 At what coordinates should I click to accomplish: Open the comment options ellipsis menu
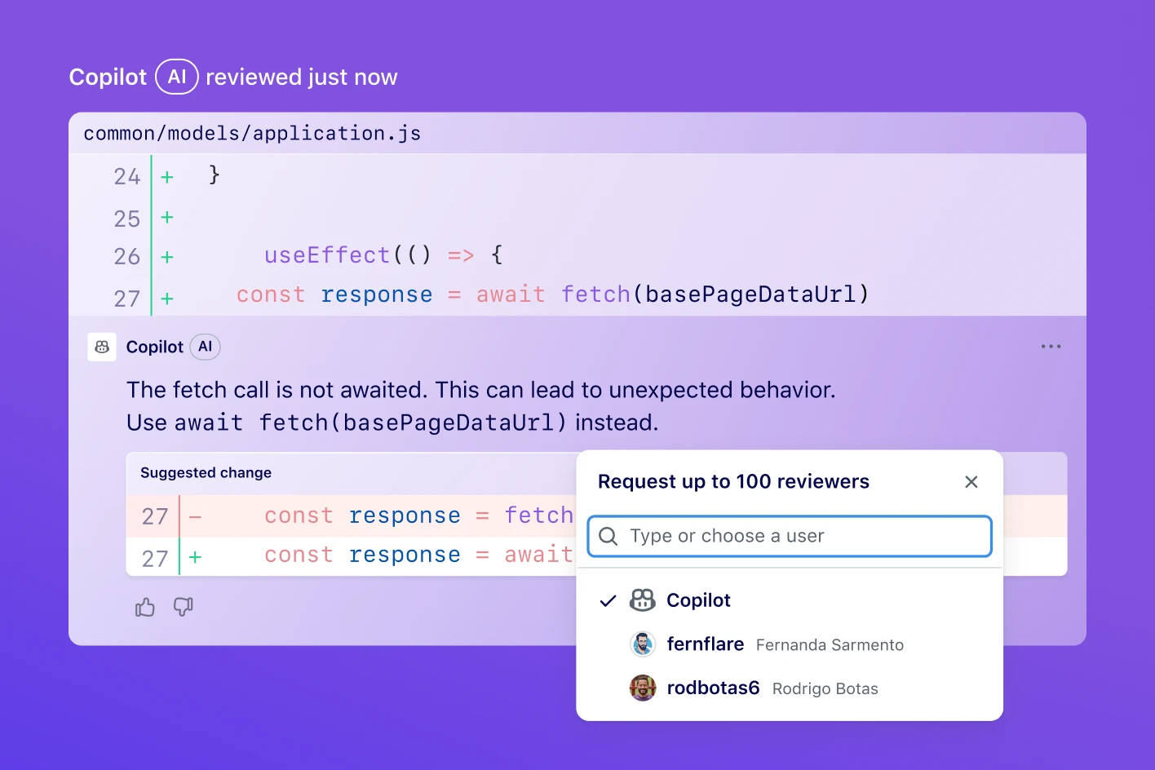pyautogui.click(x=1051, y=346)
